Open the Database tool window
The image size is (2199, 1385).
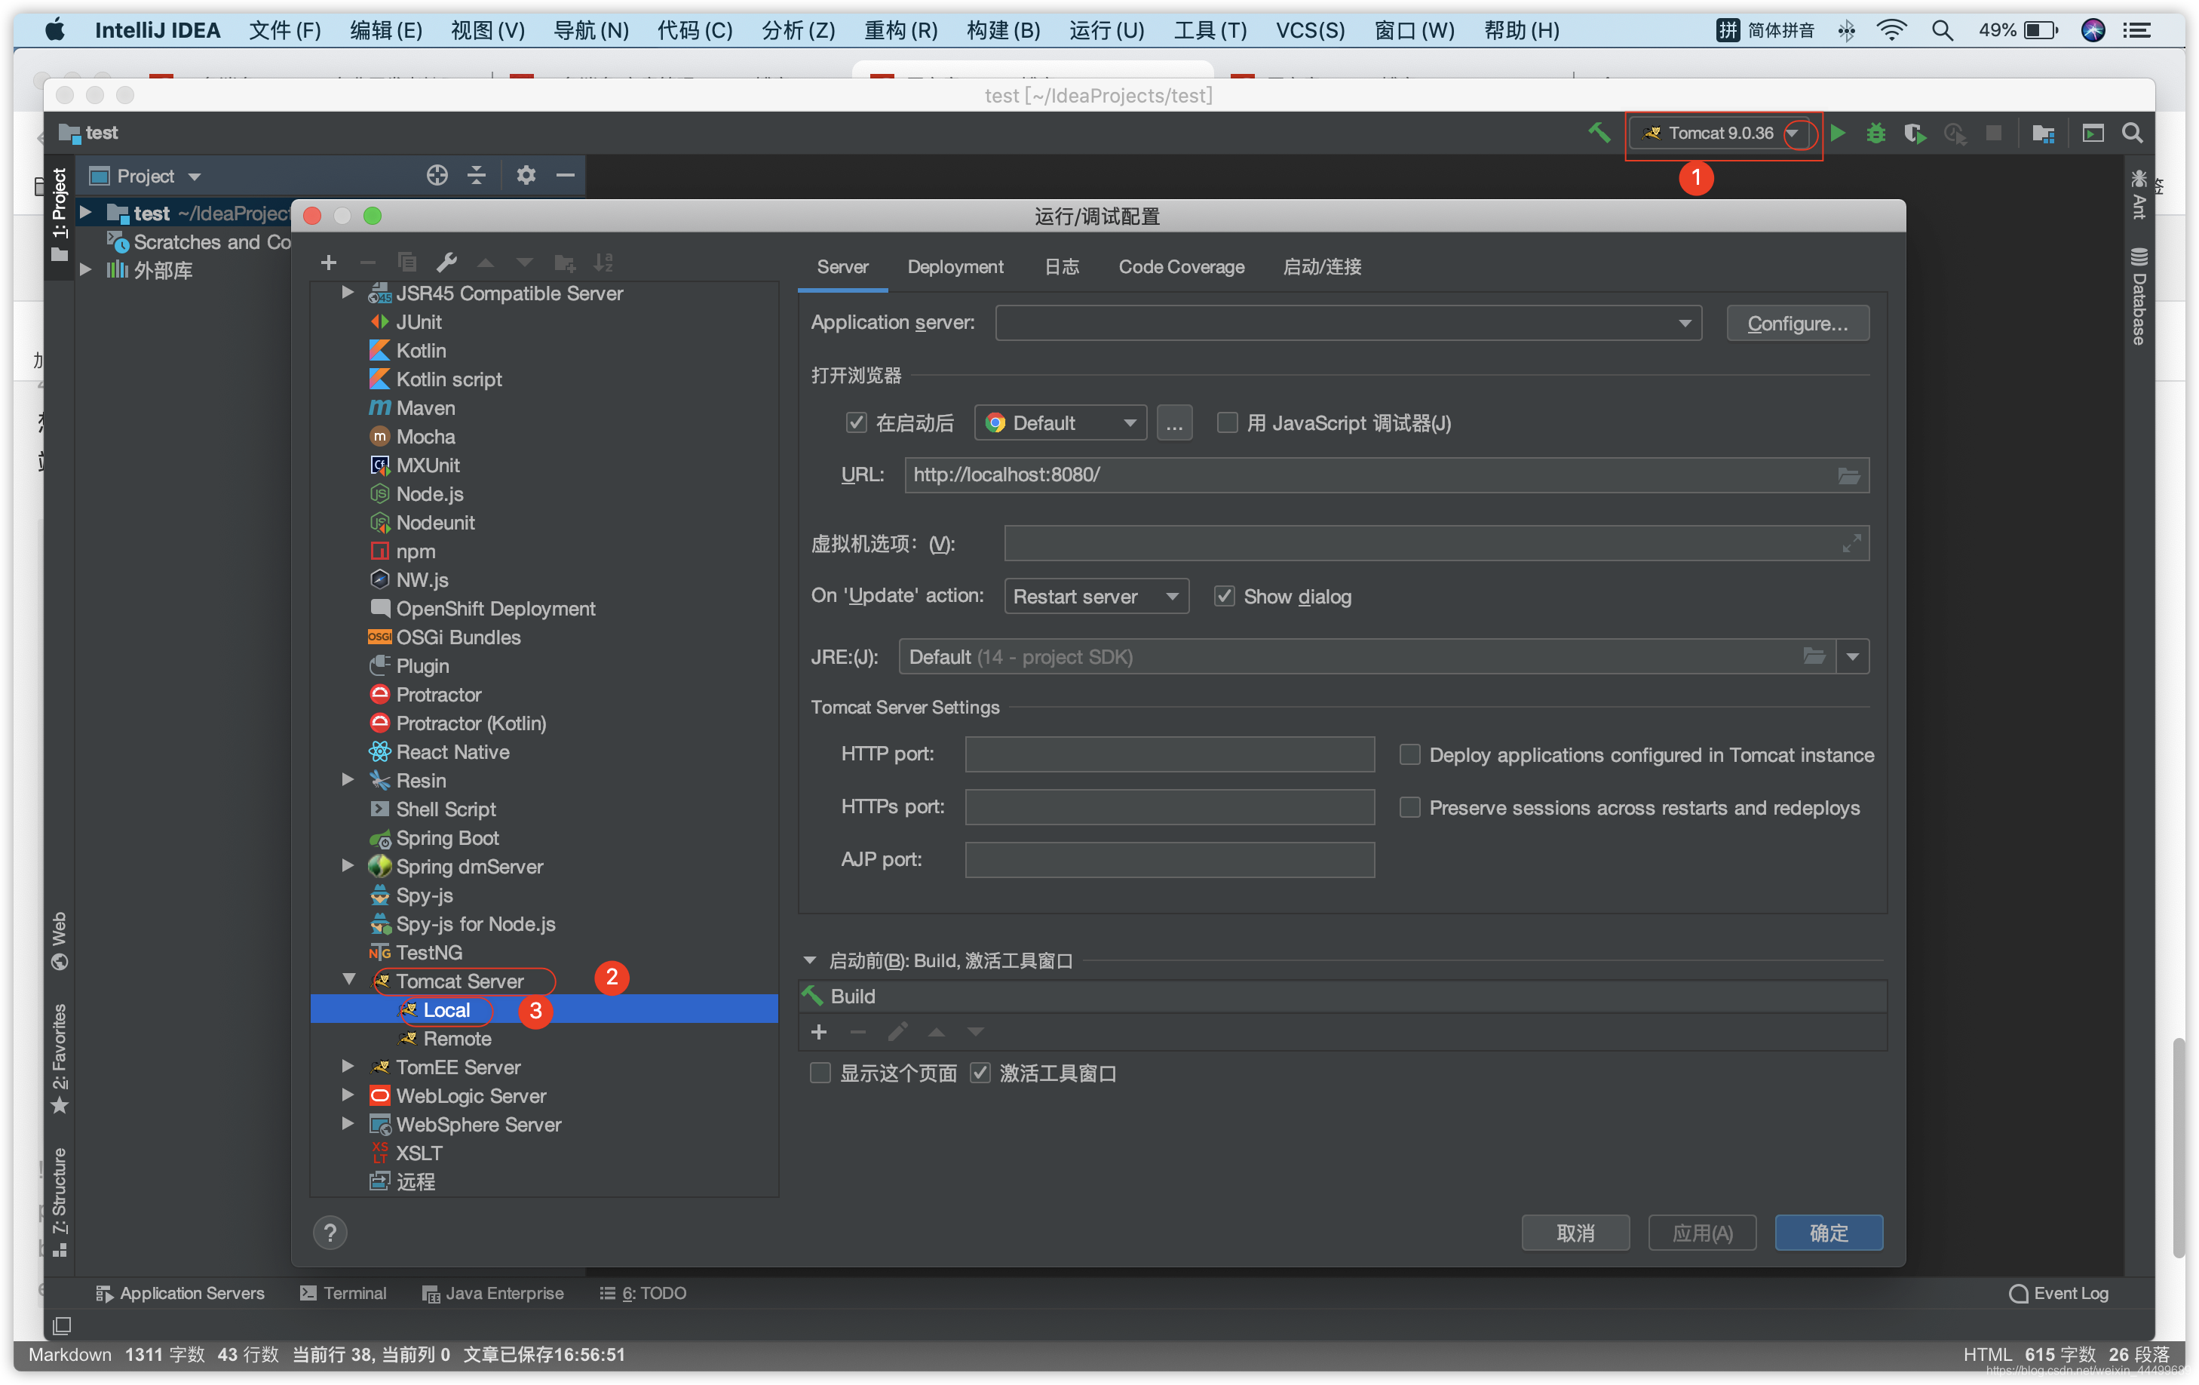(x=2139, y=296)
